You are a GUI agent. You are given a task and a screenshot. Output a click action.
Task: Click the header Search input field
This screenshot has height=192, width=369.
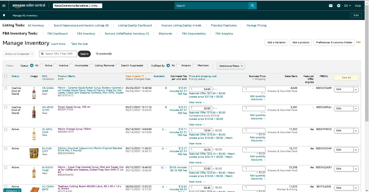pyautogui.click(x=211, y=6)
